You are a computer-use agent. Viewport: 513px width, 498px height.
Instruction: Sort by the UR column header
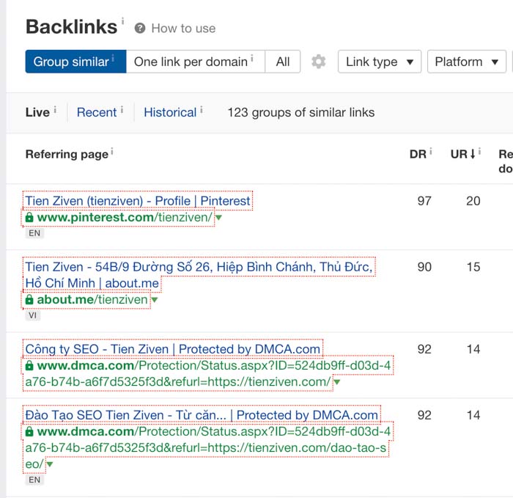[462, 154]
